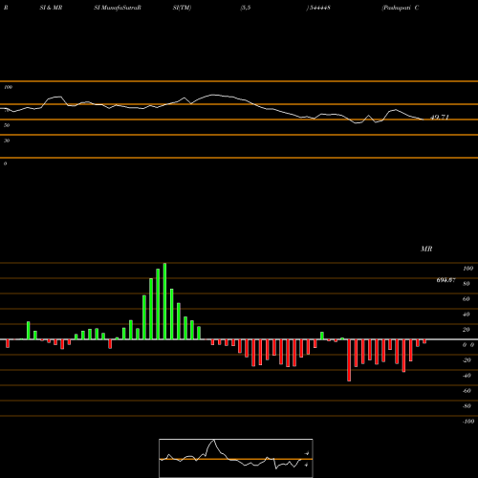Click the '60' label on MR axis
Screen dimensions: 478x478
(x=467, y=299)
